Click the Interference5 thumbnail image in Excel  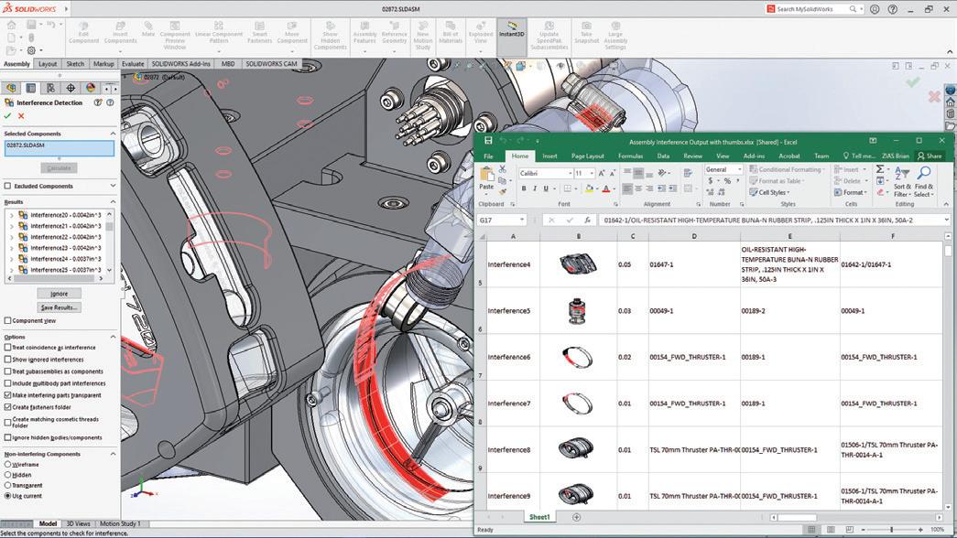point(577,311)
